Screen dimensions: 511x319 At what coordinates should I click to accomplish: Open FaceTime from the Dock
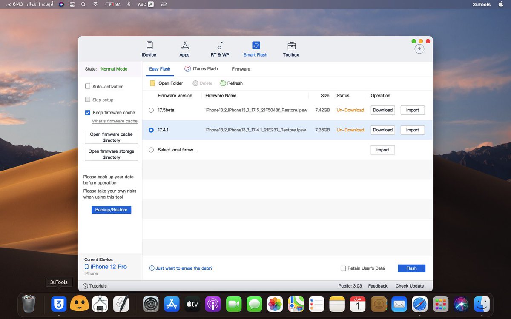coord(234,304)
